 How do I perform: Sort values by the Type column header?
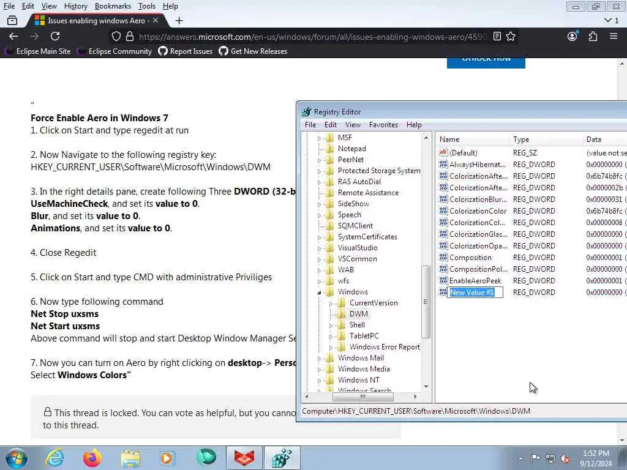[546, 140]
